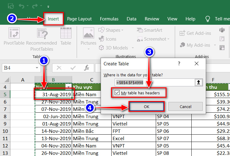Switch to the Insert tab

(53, 19)
